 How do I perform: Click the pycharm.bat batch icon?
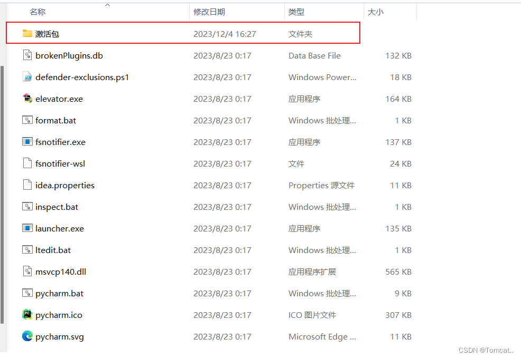tap(27, 293)
